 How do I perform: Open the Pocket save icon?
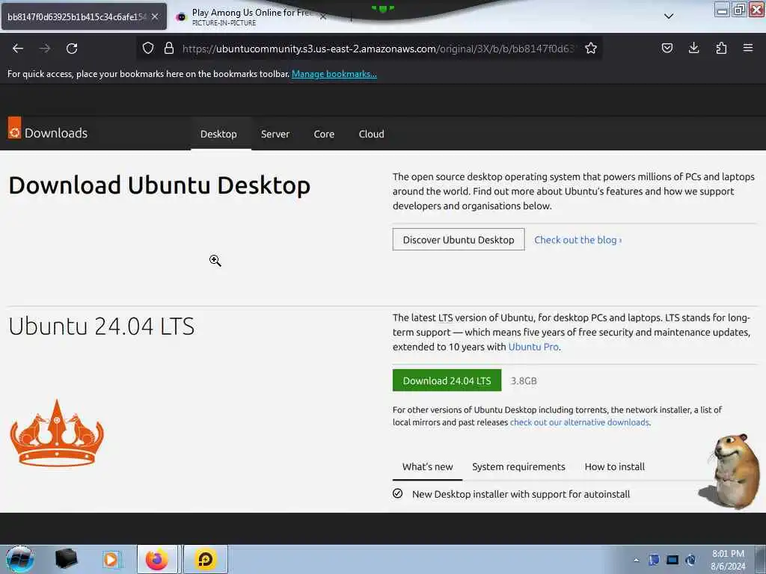tap(667, 48)
